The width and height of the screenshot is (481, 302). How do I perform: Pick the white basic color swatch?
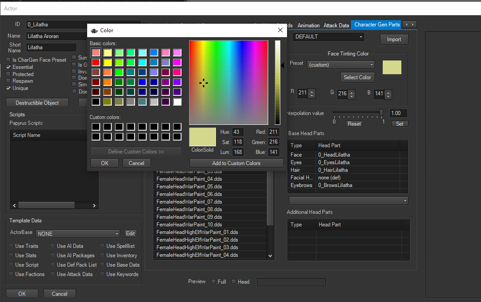coord(177,102)
